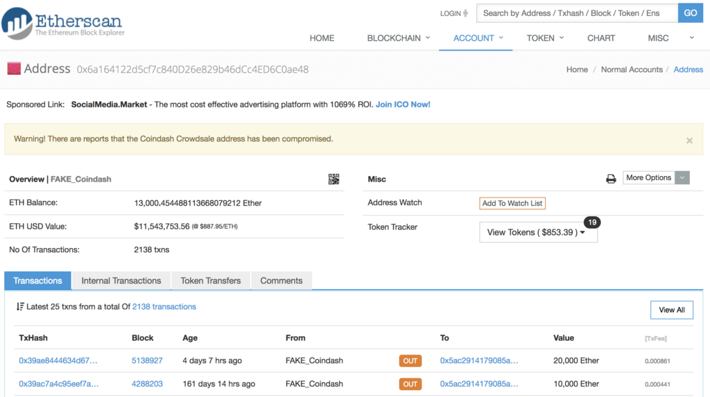Click the 4 days 7 hrs ago age cell
Screen dimensions: 710x397
tap(212, 361)
